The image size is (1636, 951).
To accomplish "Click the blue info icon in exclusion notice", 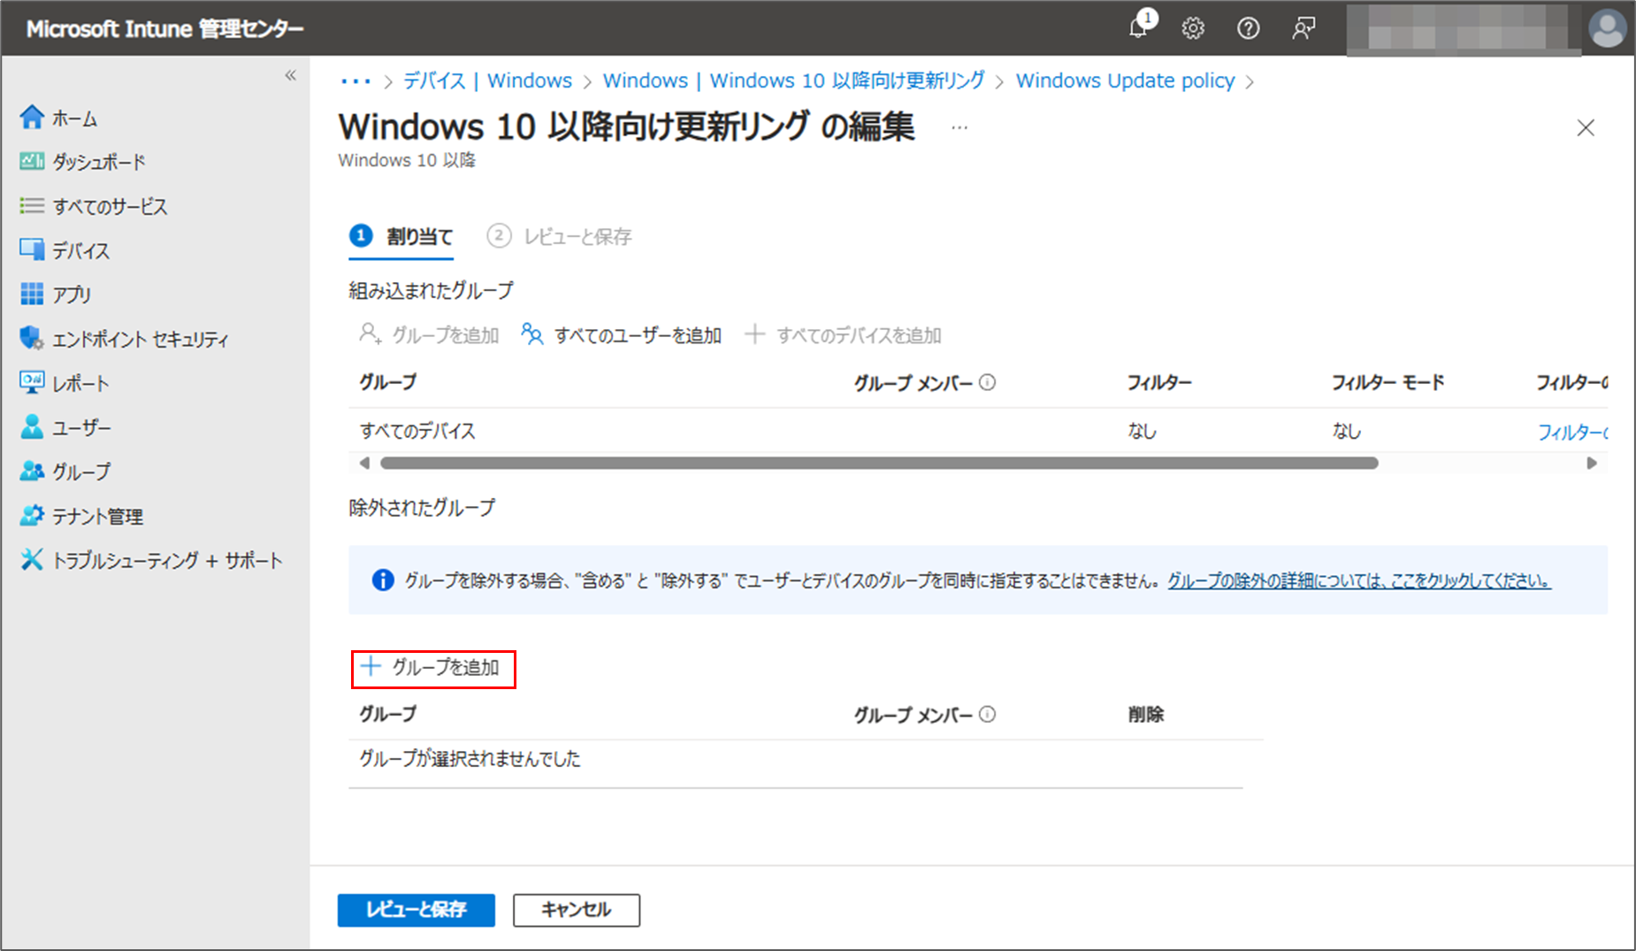I will click(x=383, y=580).
